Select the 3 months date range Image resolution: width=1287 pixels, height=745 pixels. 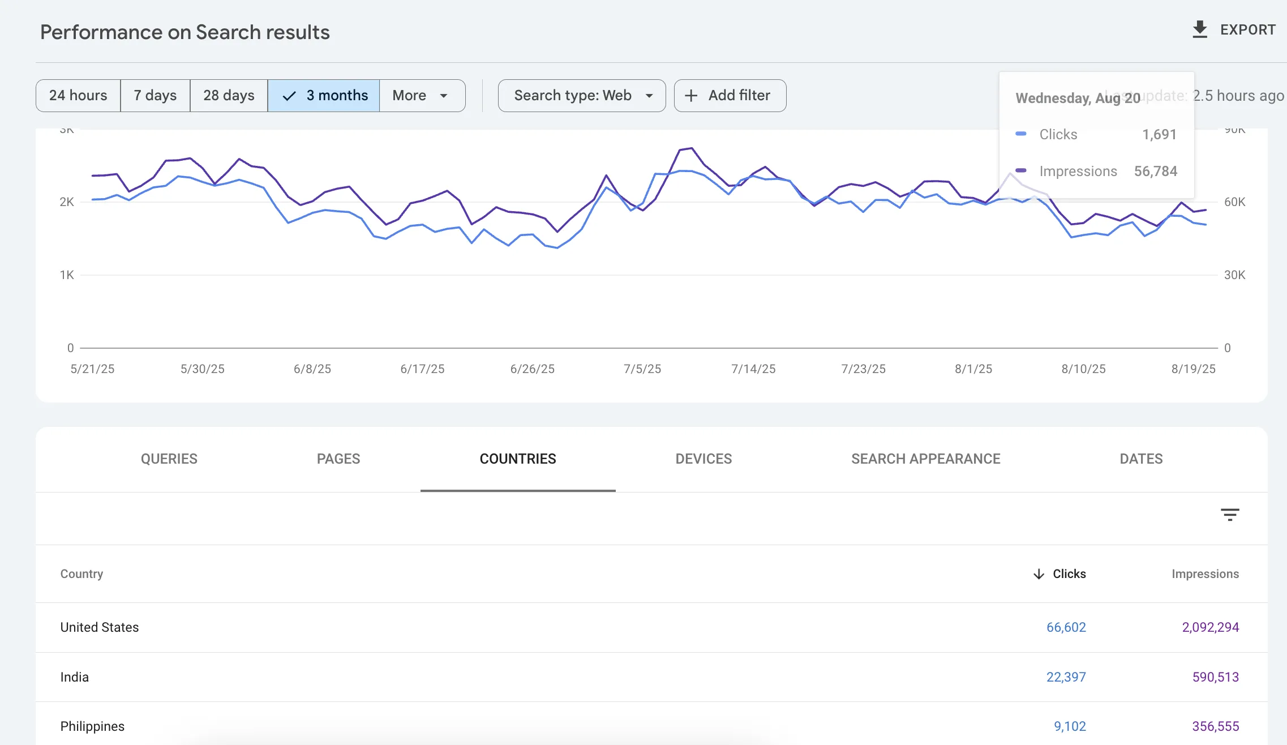click(324, 96)
